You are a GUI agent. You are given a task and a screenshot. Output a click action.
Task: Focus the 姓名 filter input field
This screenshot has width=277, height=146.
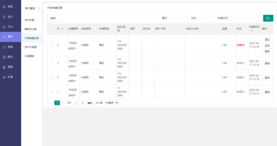coord(206,18)
